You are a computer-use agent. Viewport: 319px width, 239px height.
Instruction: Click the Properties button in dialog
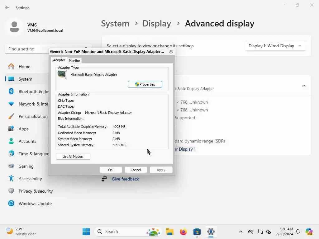pyautogui.click(x=145, y=84)
